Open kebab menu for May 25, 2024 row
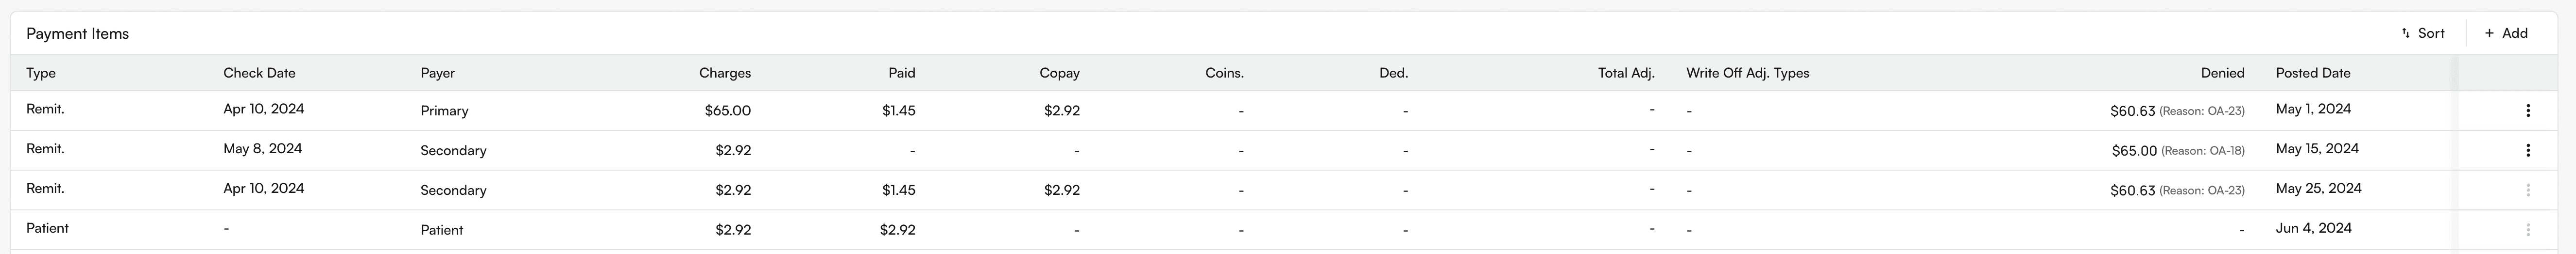Viewport: 2576px width, 254px height. tap(2528, 190)
